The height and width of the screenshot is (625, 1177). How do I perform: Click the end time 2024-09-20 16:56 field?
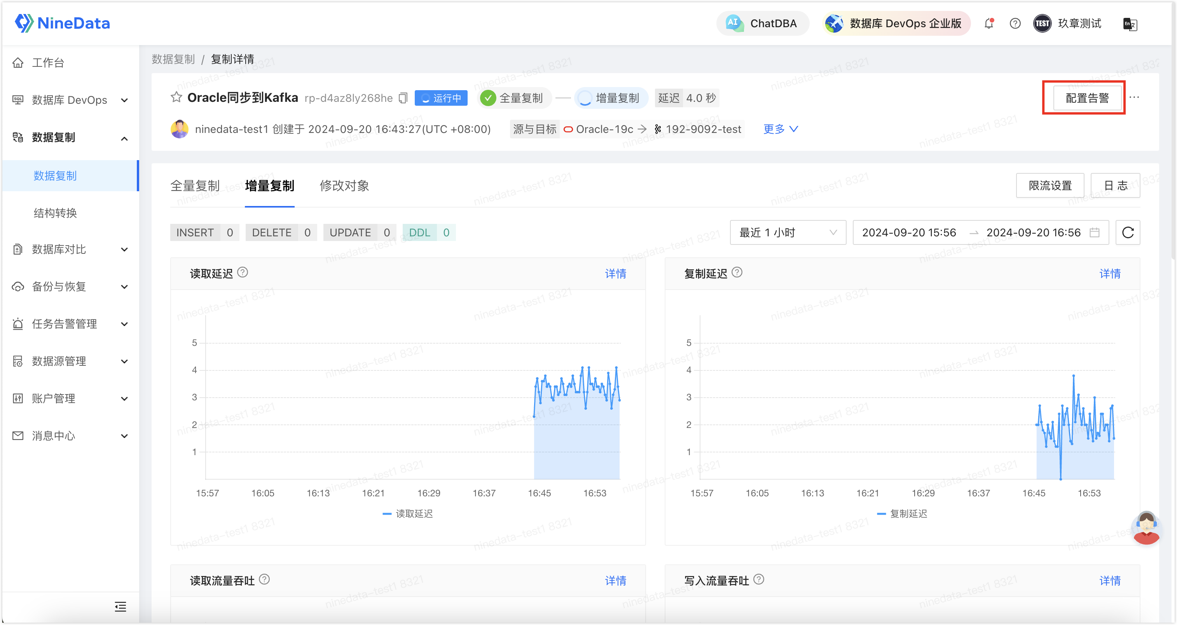tap(1033, 232)
